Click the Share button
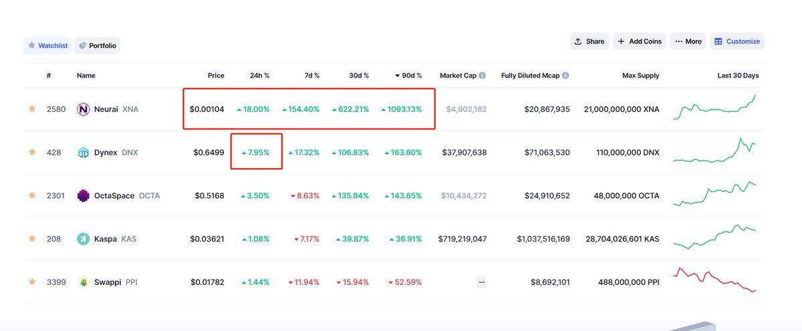Screen dimensions: 802x331 coord(589,41)
